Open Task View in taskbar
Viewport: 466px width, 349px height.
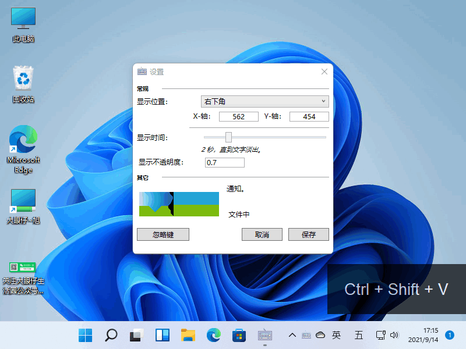[x=136, y=335]
